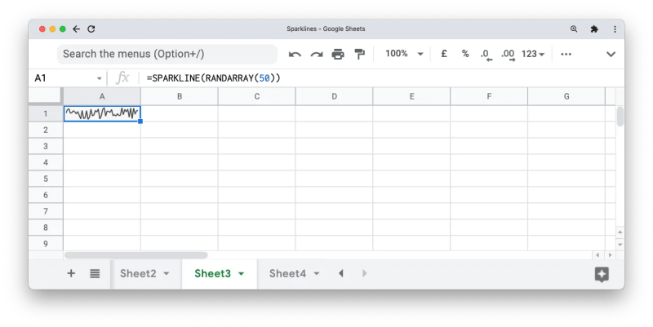653x327 pixels.
Task: Click the browser back arrow
Action: tap(76, 29)
